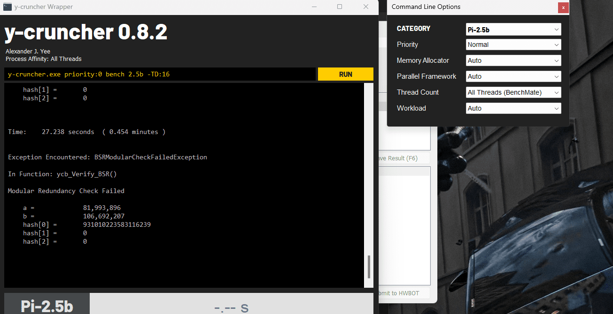Click 'Modular Redundancy Check Failed' text
Viewport: 613px width, 314px height.
[66, 191]
